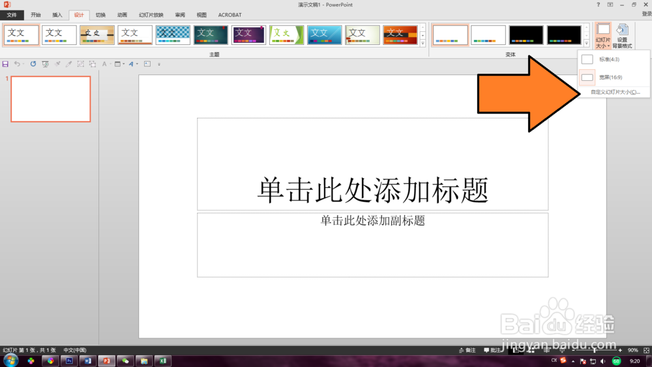
Task: Open Photoshop from the taskbar
Action: point(69,360)
